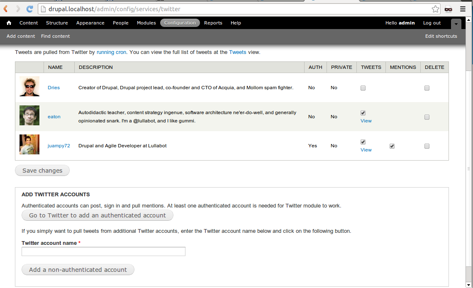Open Dries profile picture
Screen dimensions: 473x288
click(29, 87)
